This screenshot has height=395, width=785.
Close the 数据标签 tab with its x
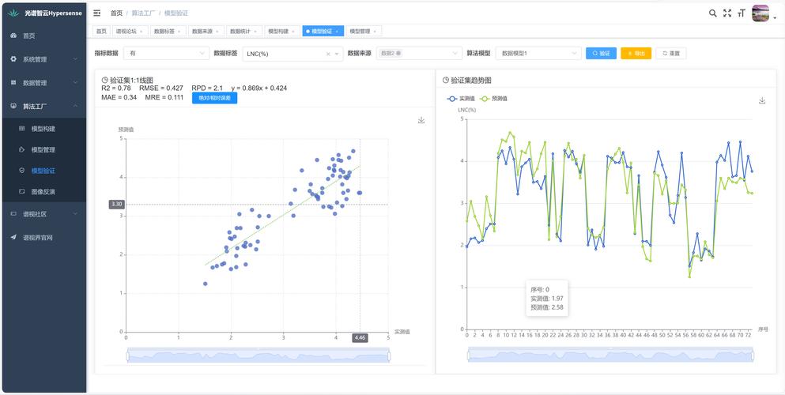[x=179, y=32]
